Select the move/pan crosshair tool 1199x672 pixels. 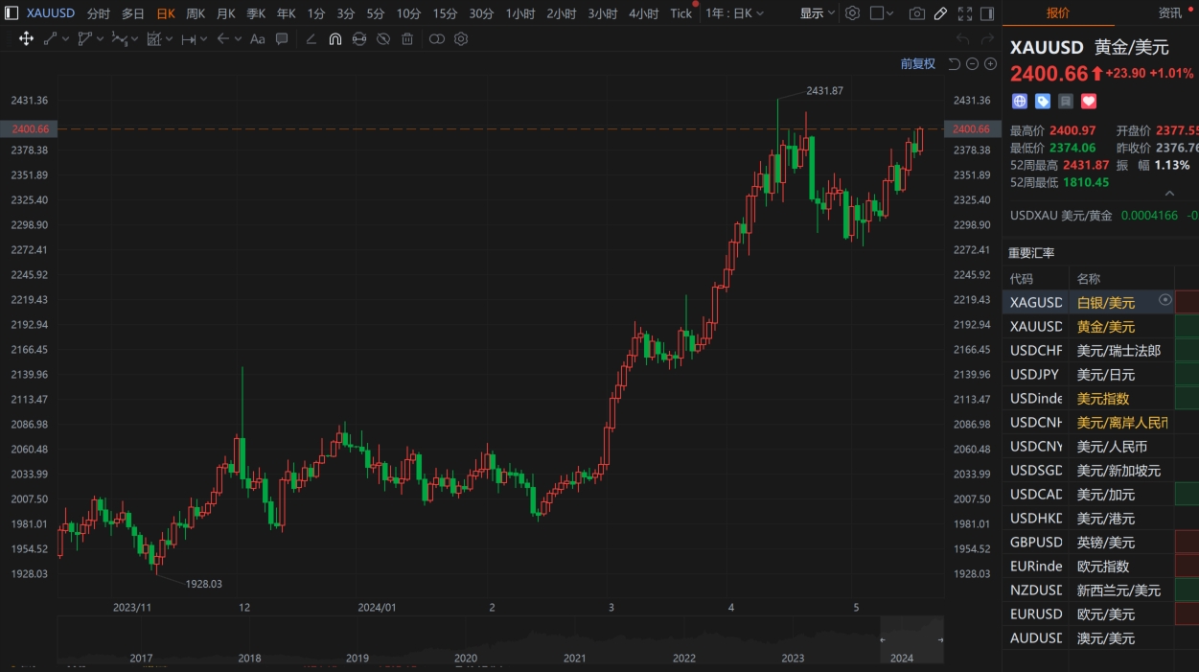pyautogui.click(x=26, y=38)
